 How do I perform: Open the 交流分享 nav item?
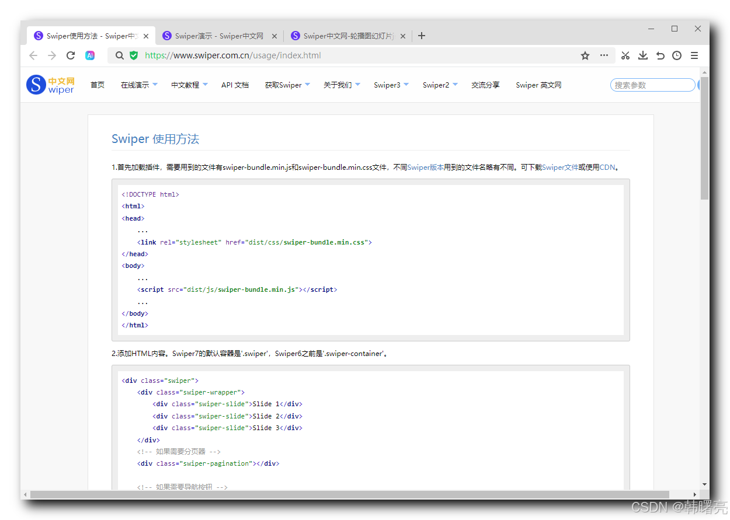pos(485,85)
